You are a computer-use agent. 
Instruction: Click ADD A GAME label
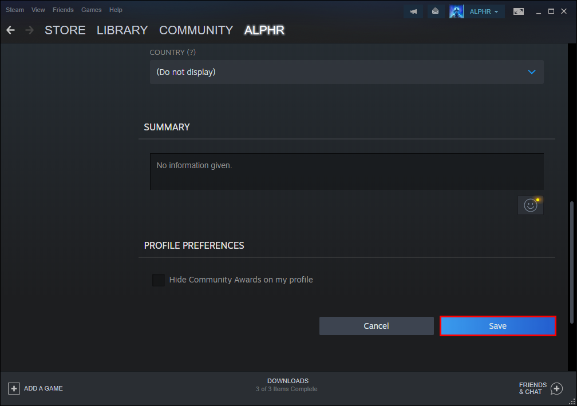tap(44, 388)
